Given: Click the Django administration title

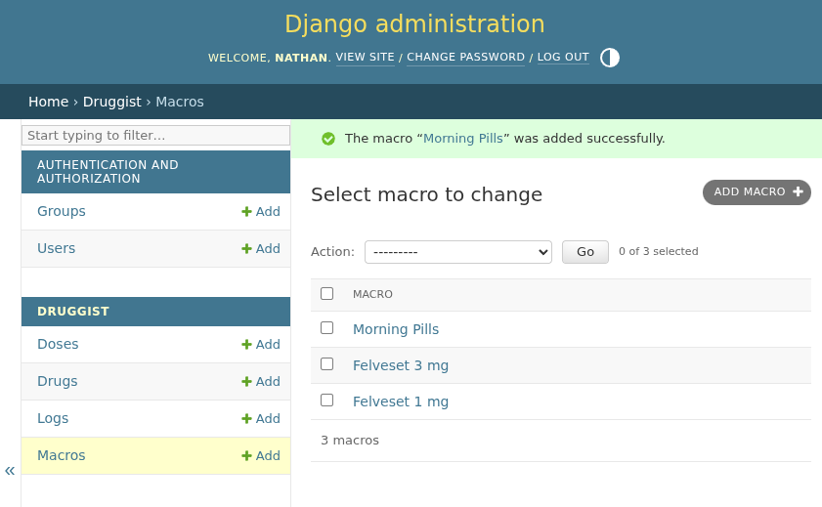Looking at the screenshot, I should pyautogui.click(x=414, y=24).
